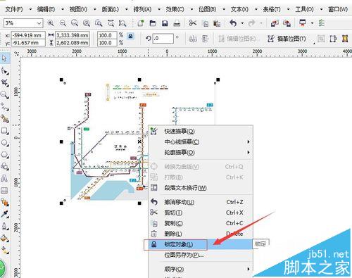Select the Eyedropper tool
352x278 pixels.
coord(4,214)
